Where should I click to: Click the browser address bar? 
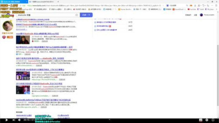pyautogui.click(x=94, y=5)
